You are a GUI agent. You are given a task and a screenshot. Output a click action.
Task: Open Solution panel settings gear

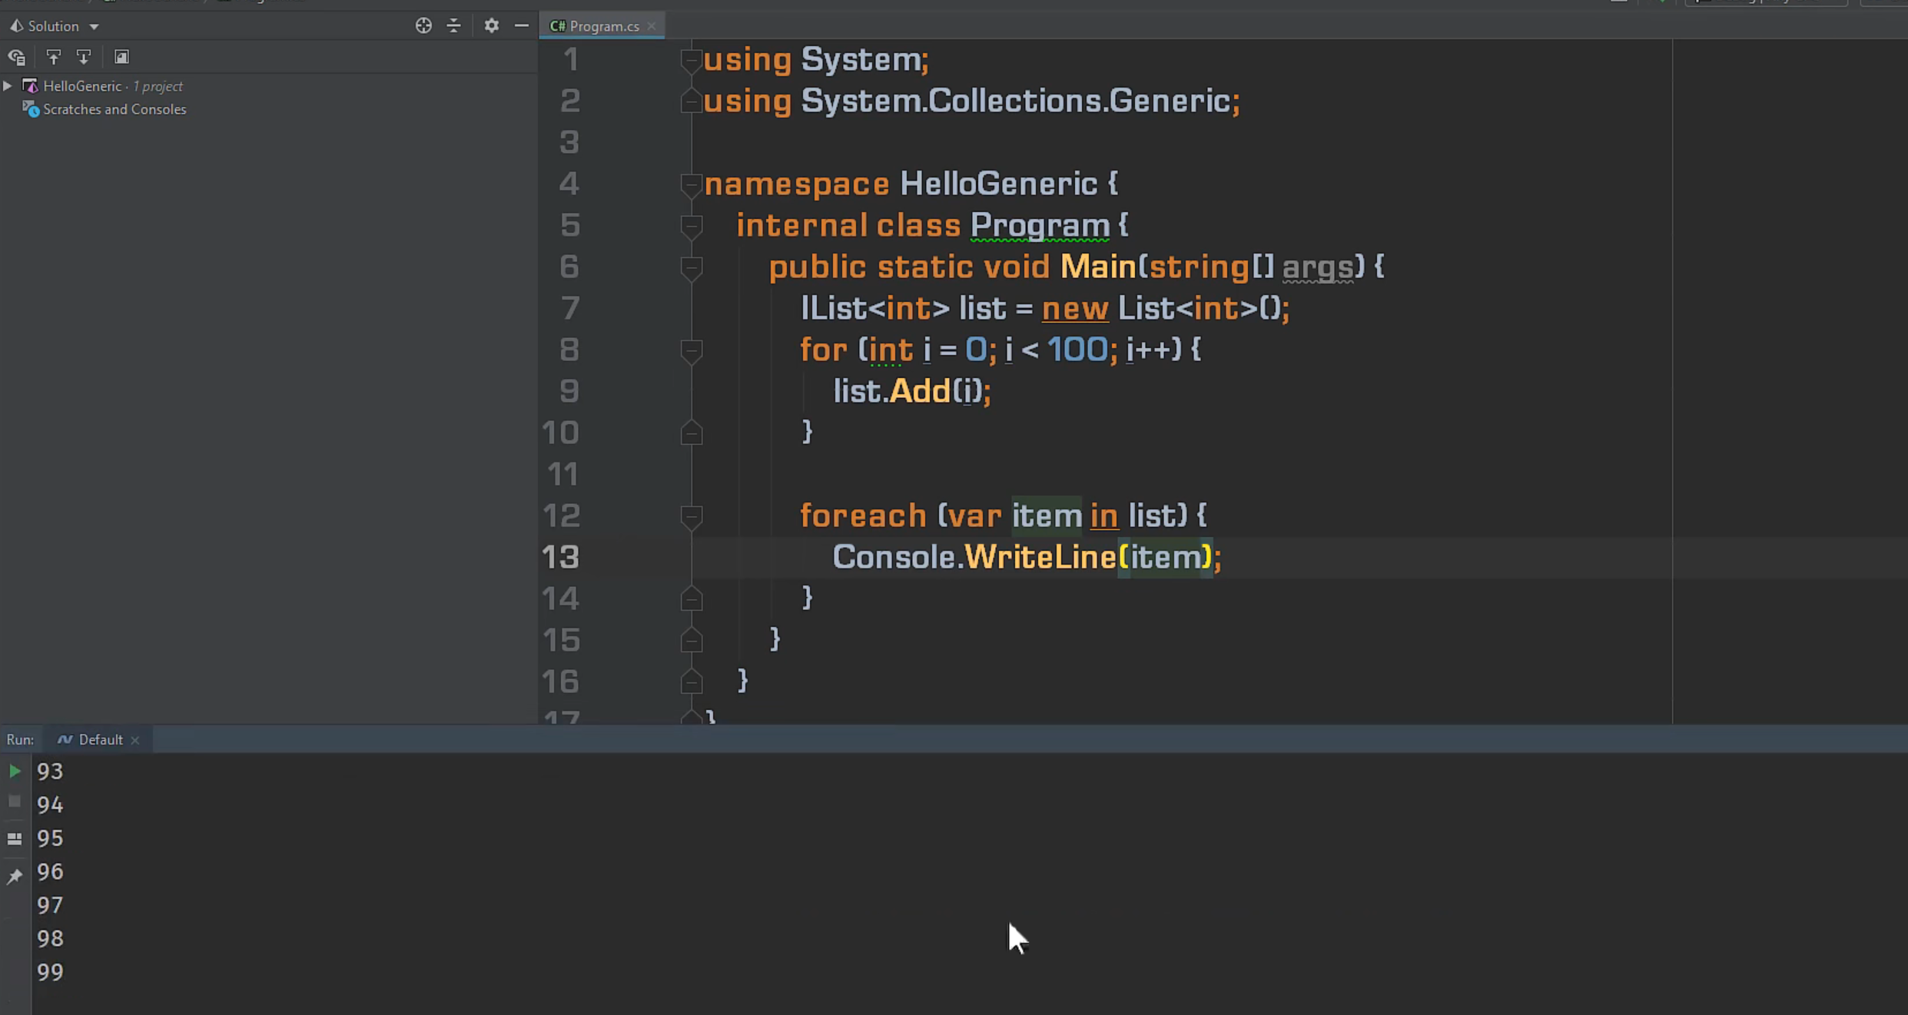492,26
